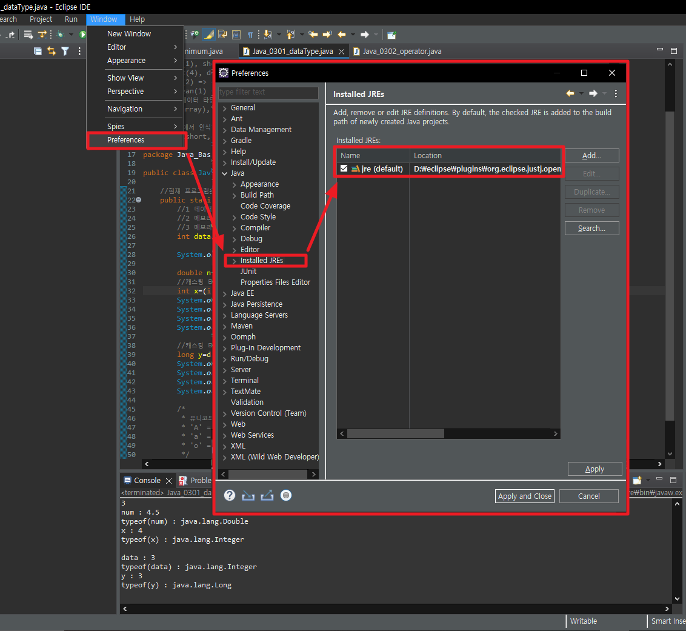Click Forward navigation white arrow in toolbar
The width and height of the screenshot is (686, 631).
point(364,34)
